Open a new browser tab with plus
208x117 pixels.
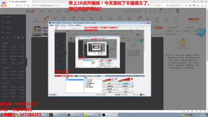pyautogui.click(x=34, y=2)
